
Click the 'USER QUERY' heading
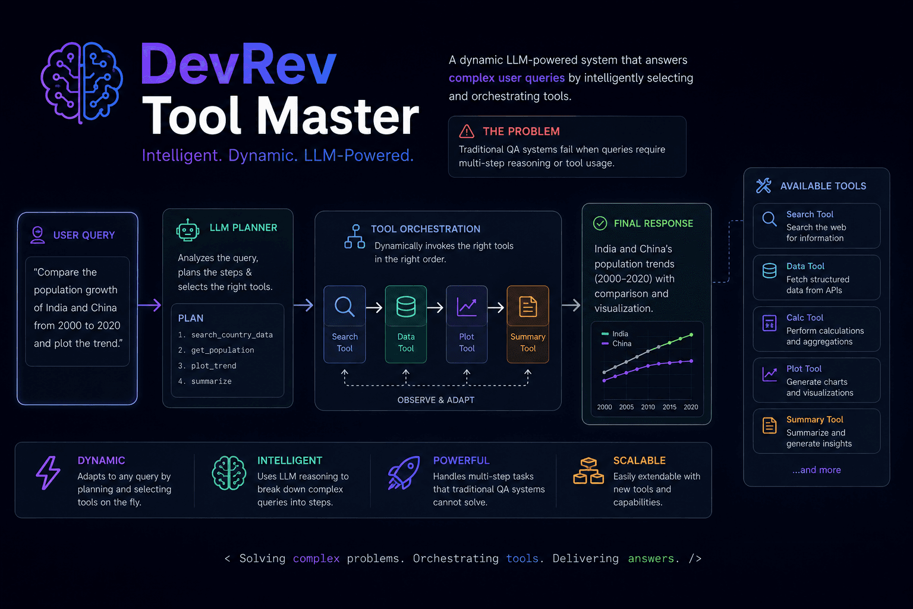tap(84, 236)
